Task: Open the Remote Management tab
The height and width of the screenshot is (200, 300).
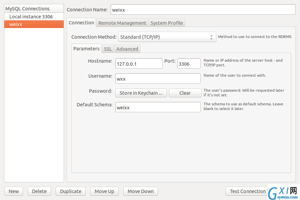Action: [122, 23]
